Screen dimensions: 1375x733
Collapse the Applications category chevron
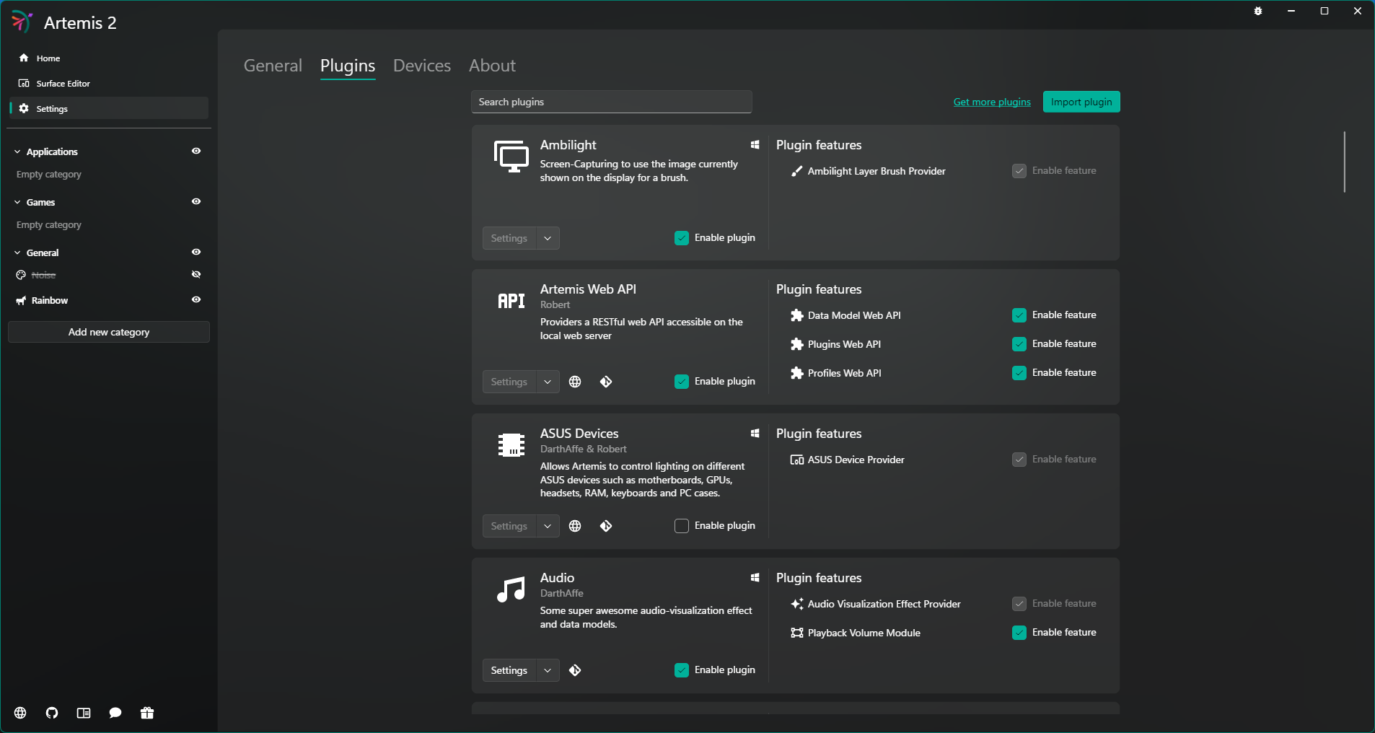click(x=17, y=152)
